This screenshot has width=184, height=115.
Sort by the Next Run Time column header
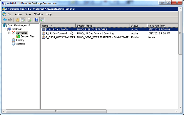point(163,25)
